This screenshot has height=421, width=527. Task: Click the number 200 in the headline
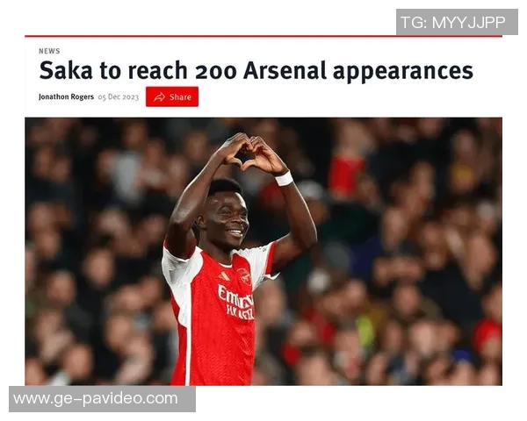click(215, 72)
